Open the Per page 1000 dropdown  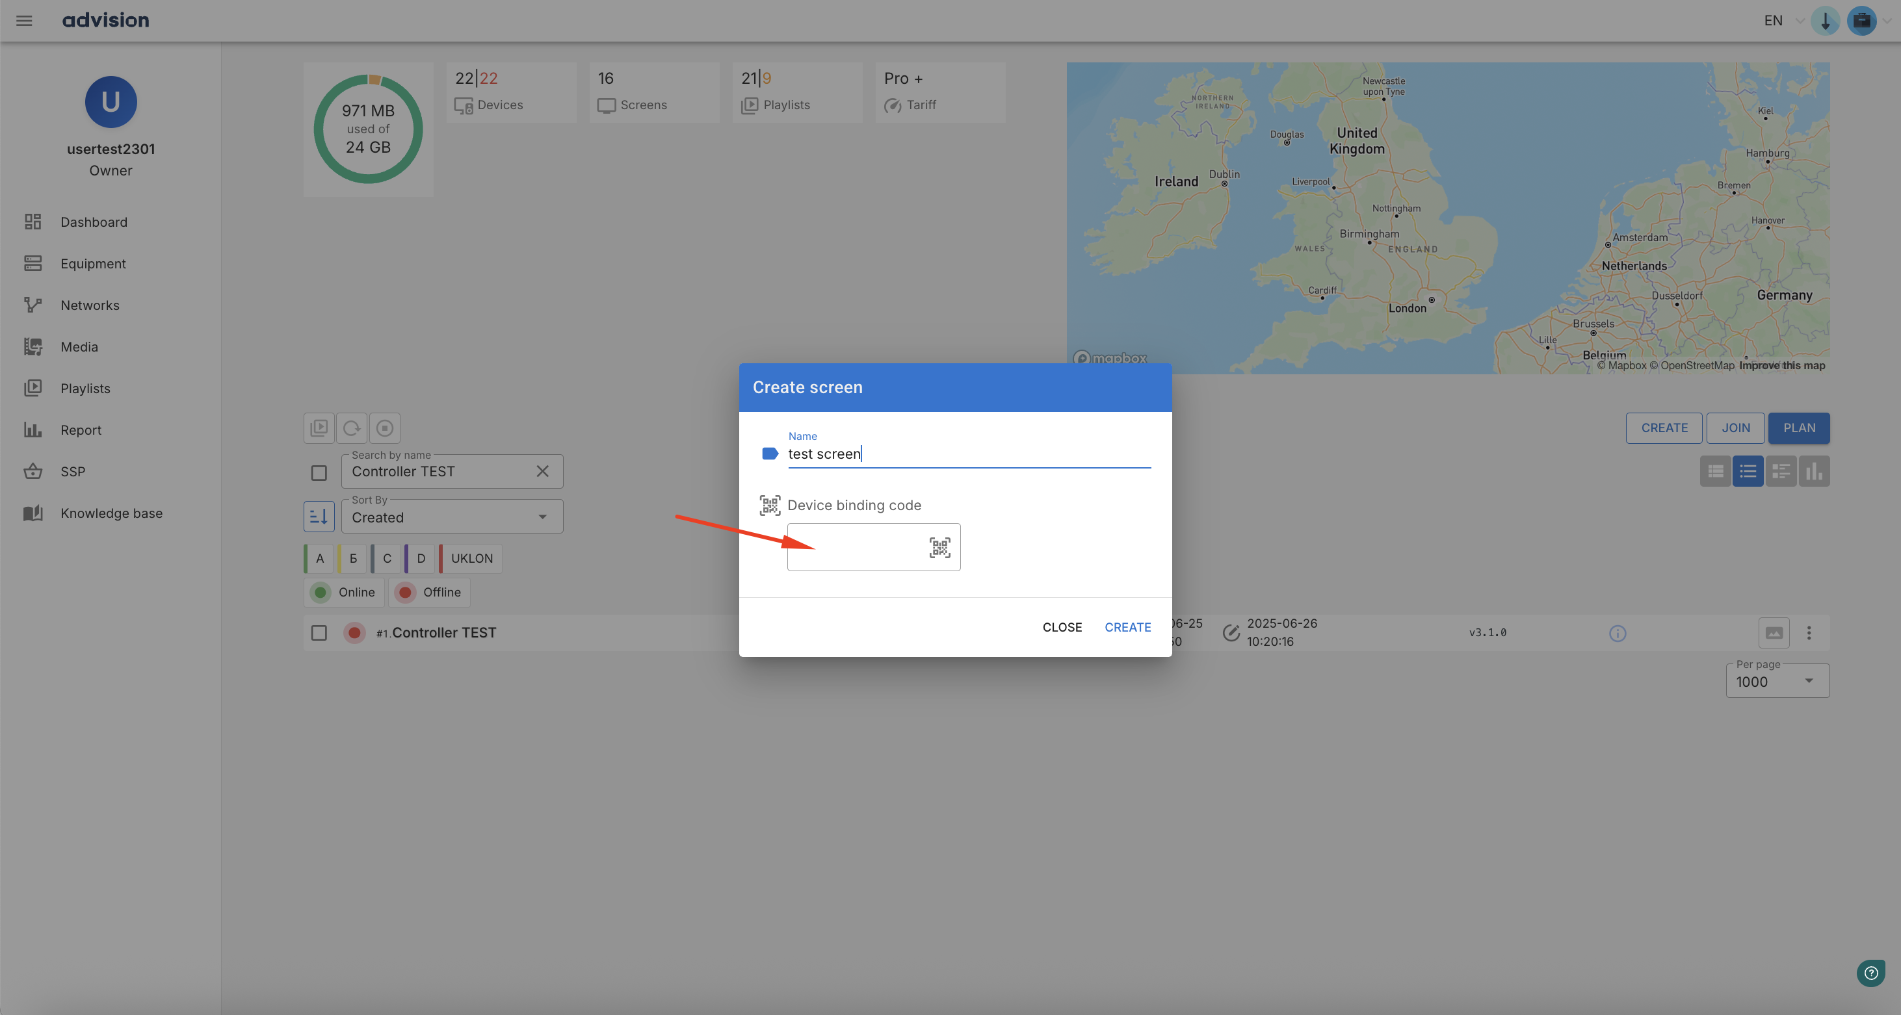click(x=1776, y=682)
